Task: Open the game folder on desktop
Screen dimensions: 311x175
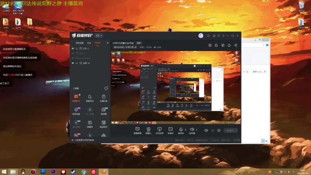Action: coord(18,23)
